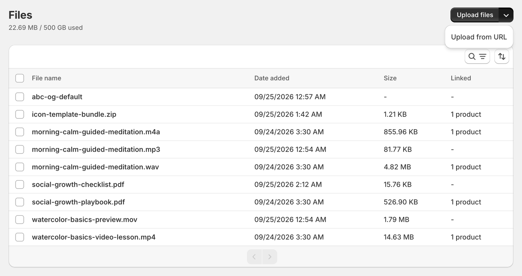Open watercolor-basics-preview.mov

[x=85, y=220]
